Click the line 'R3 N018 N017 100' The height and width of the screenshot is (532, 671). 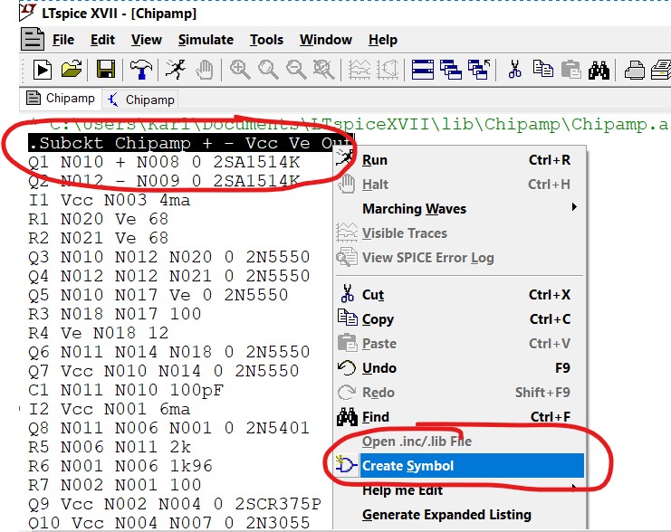[x=114, y=314]
